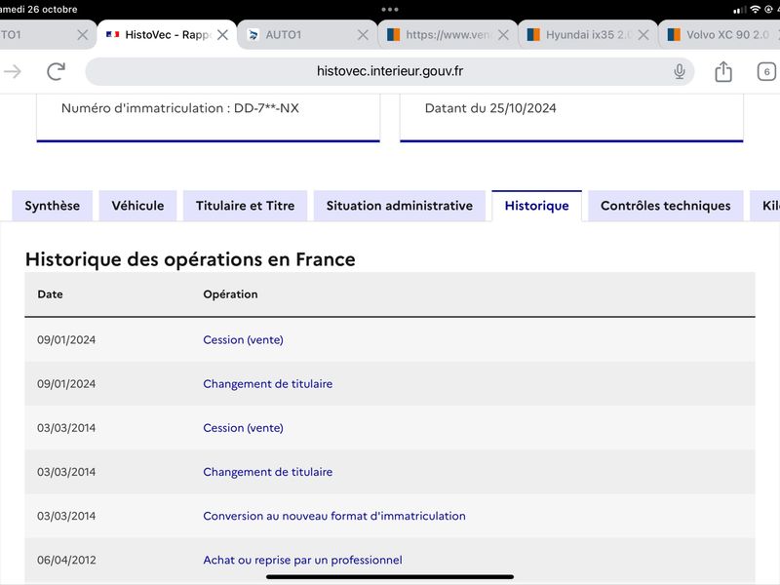The width and height of the screenshot is (780, 585).
Task: Close the leftmost partially visible tab
Action: pyautogui.click(x=83, y=35)
